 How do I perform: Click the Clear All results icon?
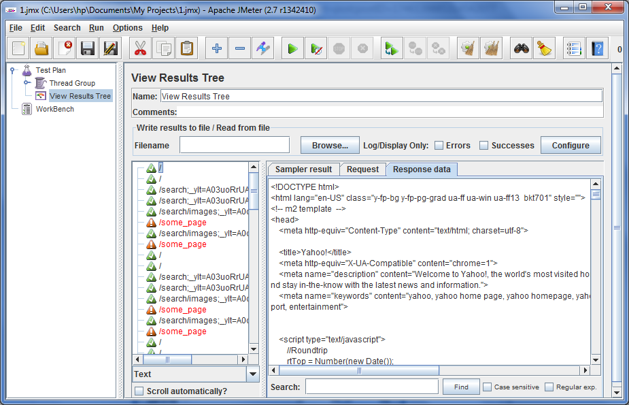coord(491,48)
